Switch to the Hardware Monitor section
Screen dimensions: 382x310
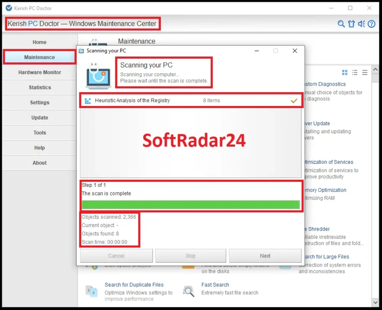pyautogui.click(x=39, y=72)
